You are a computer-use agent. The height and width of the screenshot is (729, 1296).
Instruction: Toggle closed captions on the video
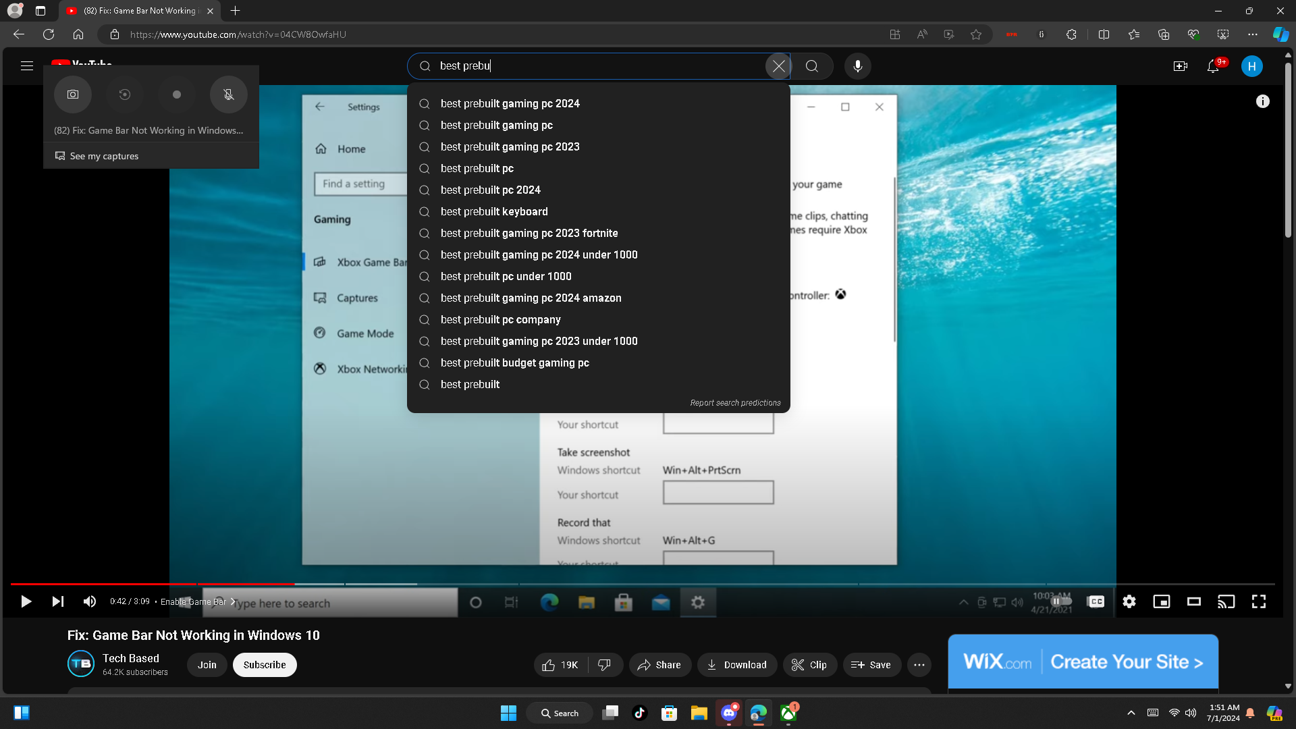tap(1096, 601)
